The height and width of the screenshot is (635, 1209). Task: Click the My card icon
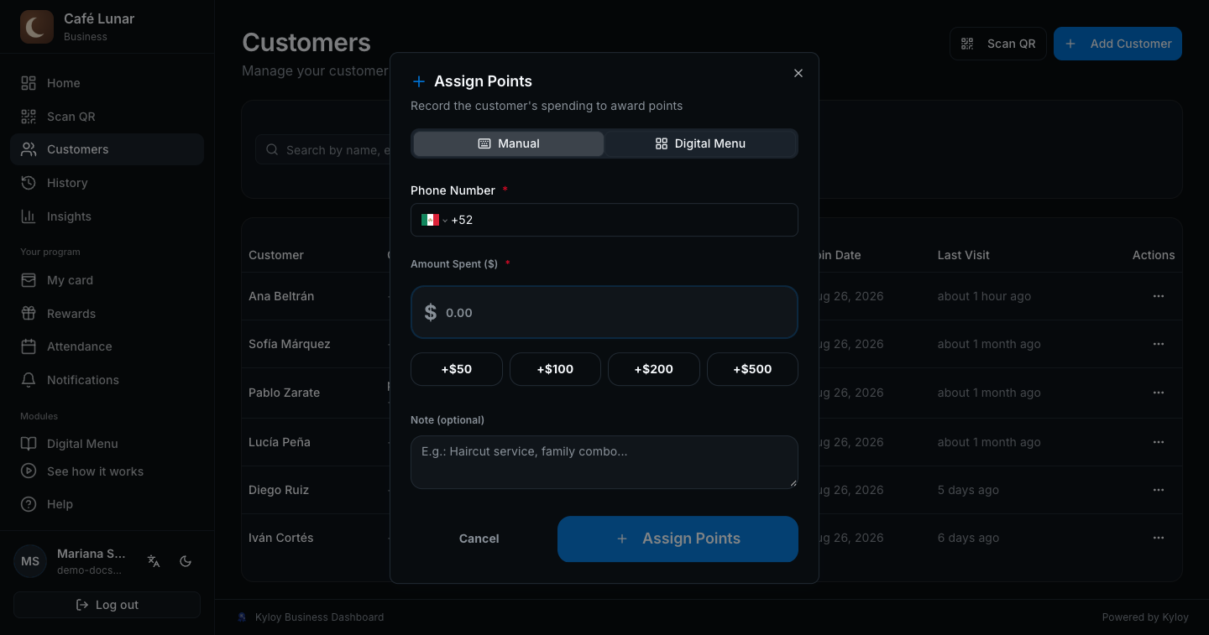[29, 280]
